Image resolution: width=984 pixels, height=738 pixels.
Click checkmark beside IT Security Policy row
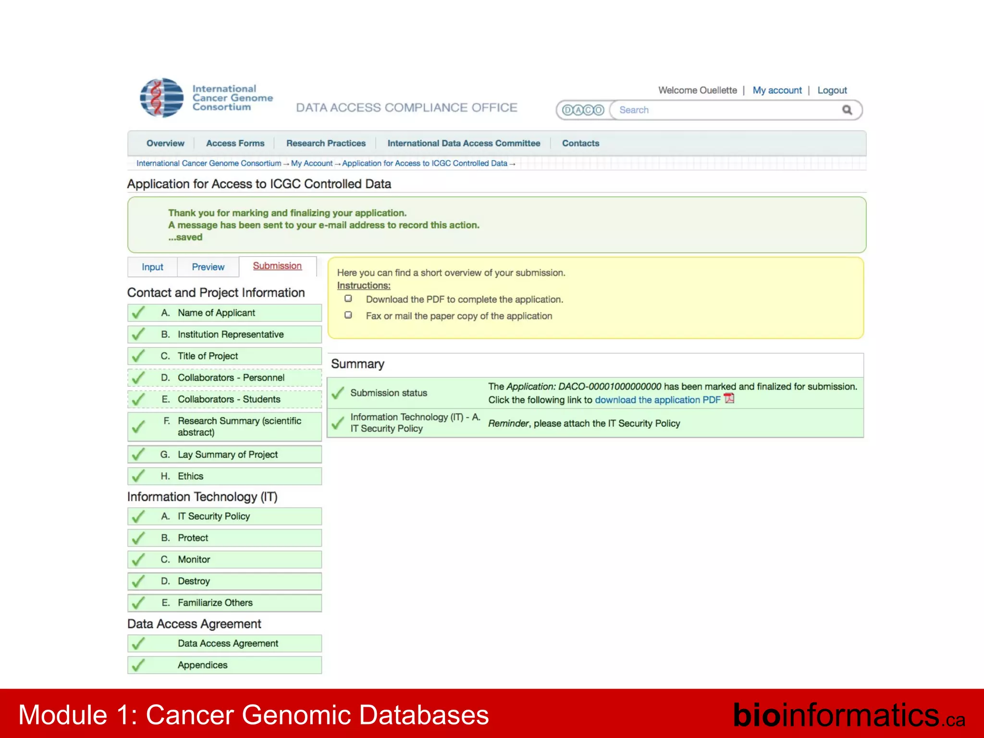click(138, 517)
